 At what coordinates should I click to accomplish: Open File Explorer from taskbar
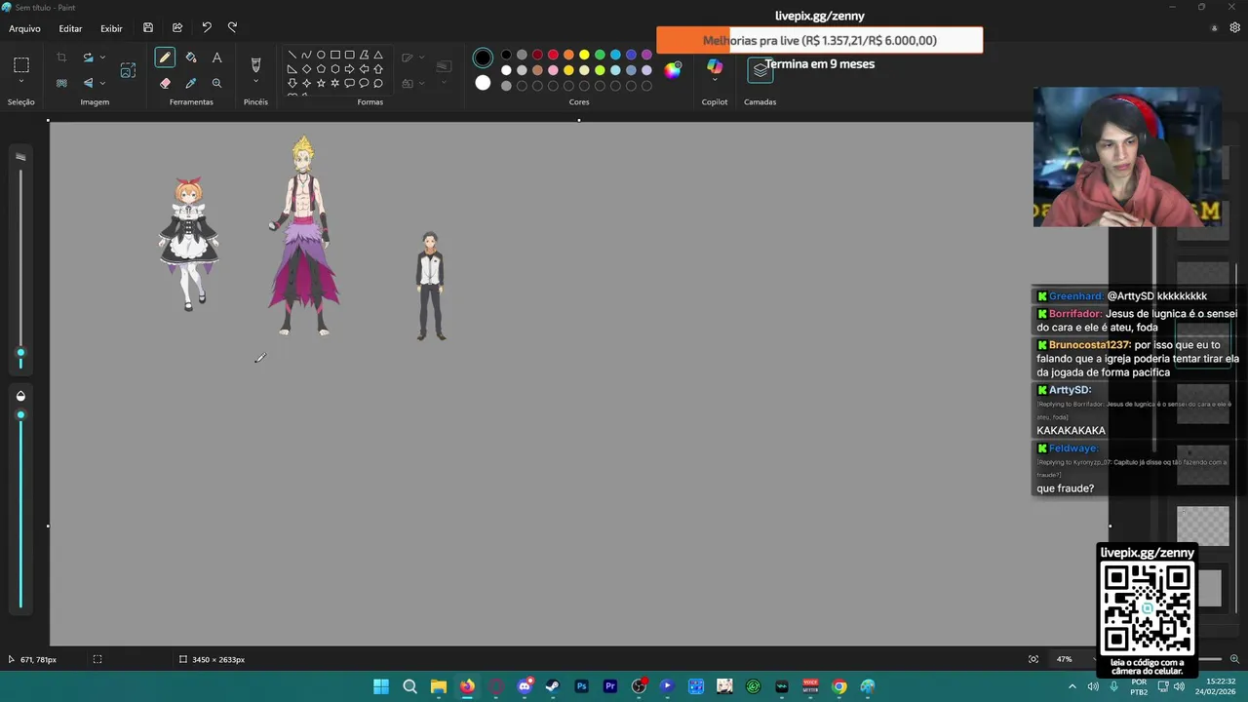click(x=439, y=686)
